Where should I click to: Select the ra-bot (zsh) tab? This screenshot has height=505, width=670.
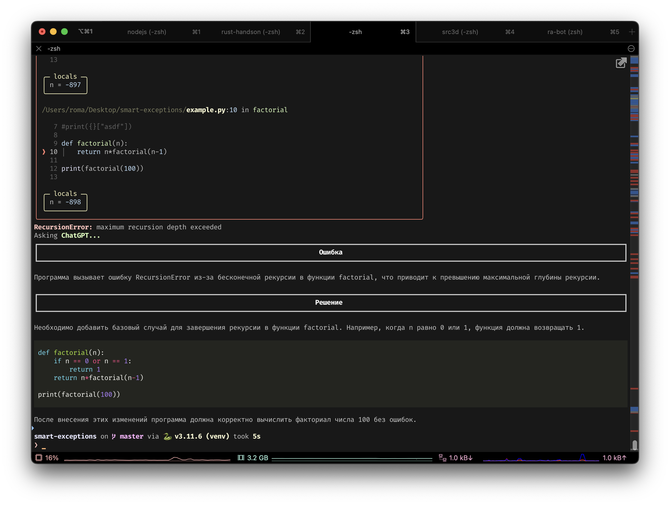pos(565,32)
